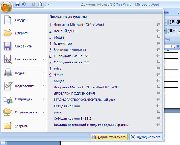Pin stroitel to the recent list
180x145 pixels.
[158, 74]
